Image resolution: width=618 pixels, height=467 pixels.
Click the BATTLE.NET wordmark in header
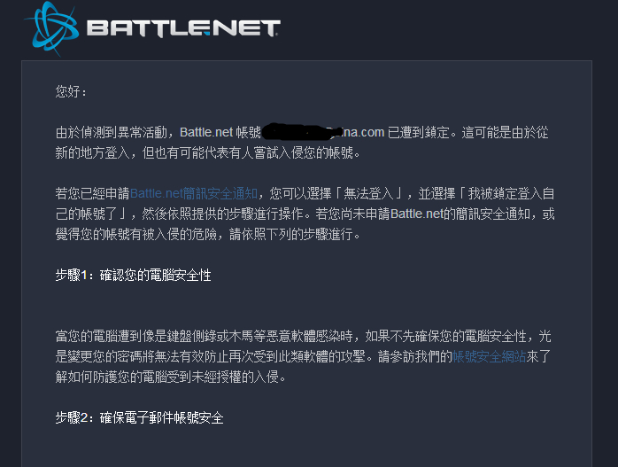tap(183, 28)
